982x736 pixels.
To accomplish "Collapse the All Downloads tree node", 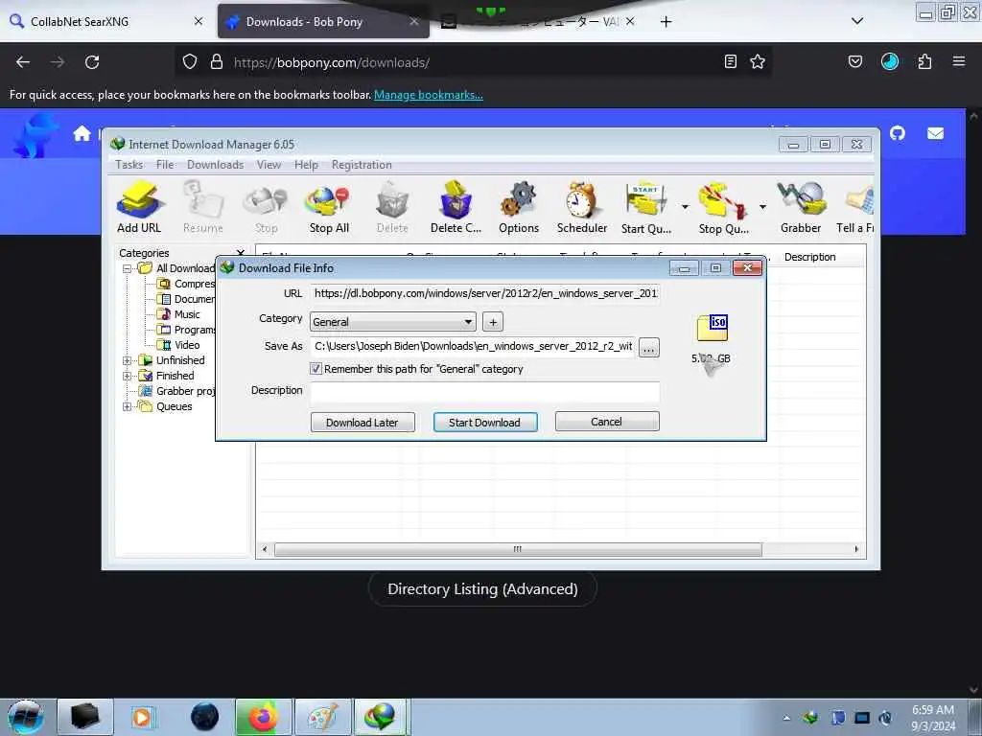I will (128, 268).
